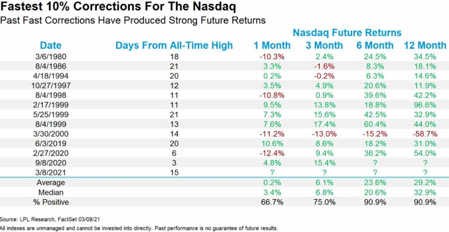Click the 96.6% twelve-month return value

(425, 105)
